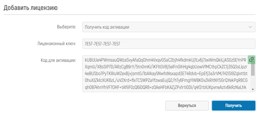Open the Получить код активации combo box
260x114 pixels.
[169, 27]
